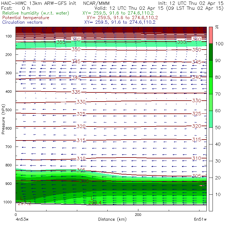Screen dimensions: 225x225
Task: Click the "400" pressure axis tick label
Action: pyautogui.click(x=9, y=92)
